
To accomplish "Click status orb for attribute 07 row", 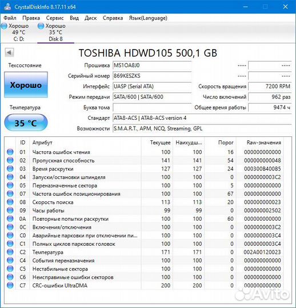I will coord(10,194).
